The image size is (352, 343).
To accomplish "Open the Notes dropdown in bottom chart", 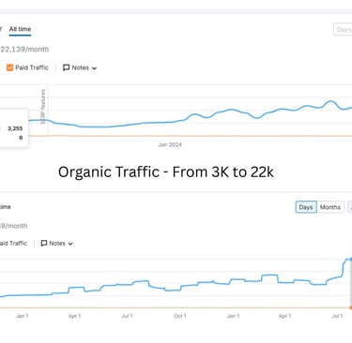I will coord(56,244).
